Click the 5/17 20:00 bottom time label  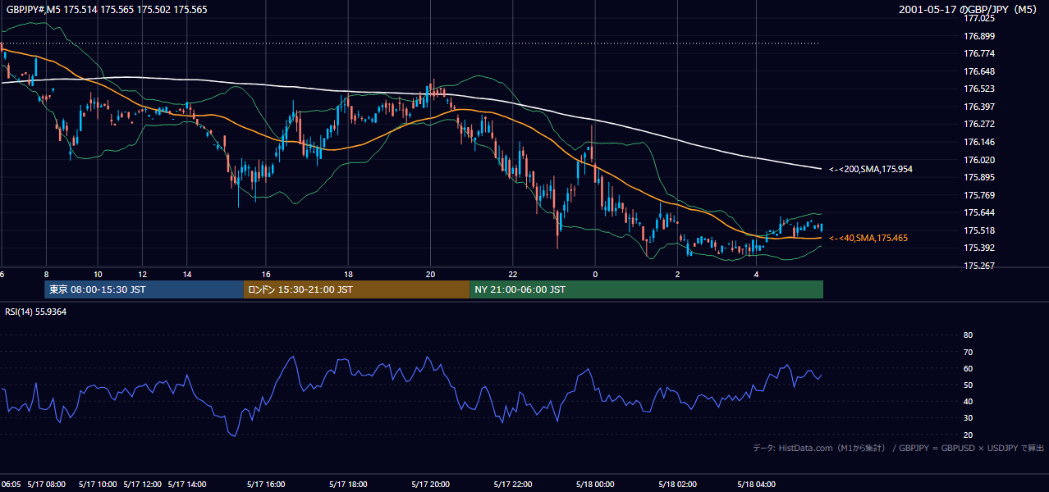432,485
